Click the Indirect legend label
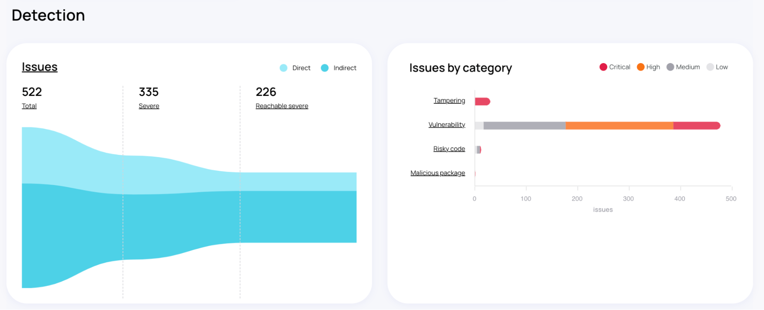 [345, 68]
